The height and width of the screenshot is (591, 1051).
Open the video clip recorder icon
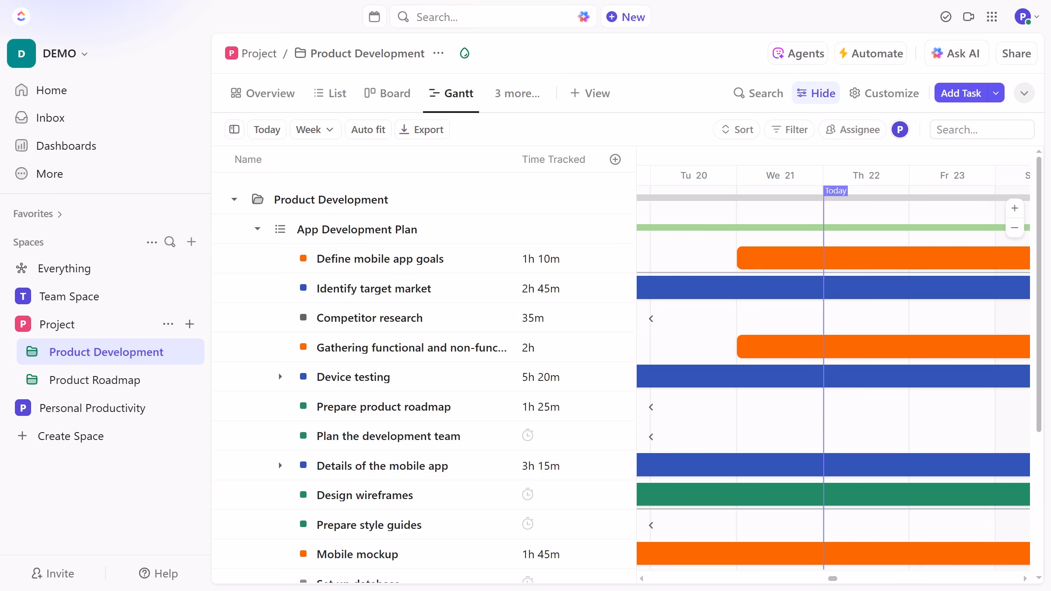pyautogui.click(x=969, y=17)
